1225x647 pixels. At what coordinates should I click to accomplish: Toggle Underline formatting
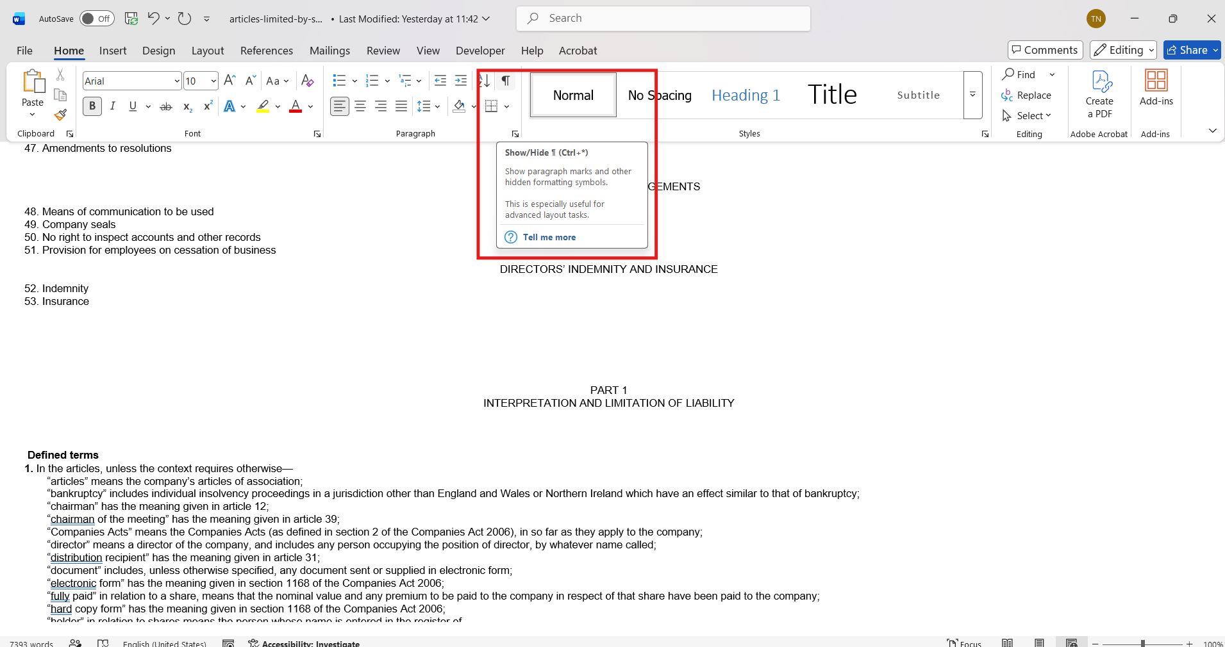tap(133, 106)
